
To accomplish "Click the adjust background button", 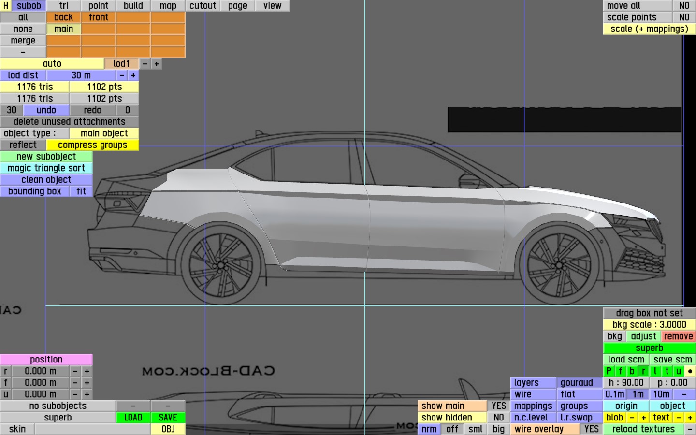I will (x=644, y=336).
